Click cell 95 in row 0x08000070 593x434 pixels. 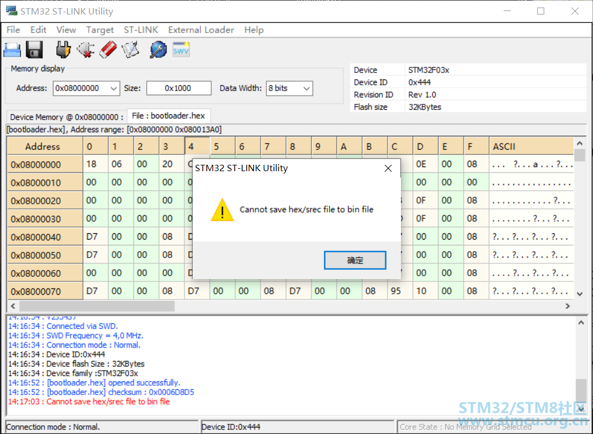point(400,291)
